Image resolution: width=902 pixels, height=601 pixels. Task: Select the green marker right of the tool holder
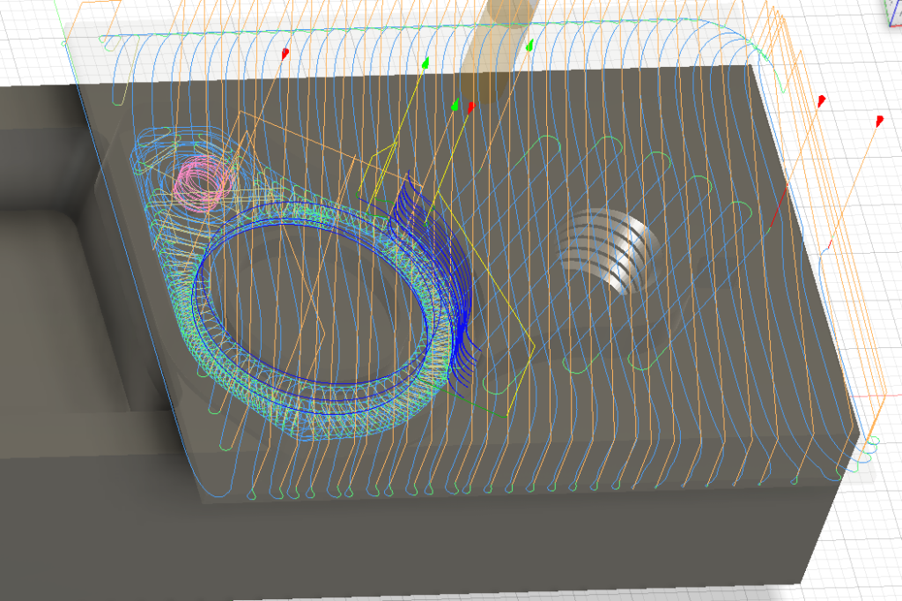[529, 44]
